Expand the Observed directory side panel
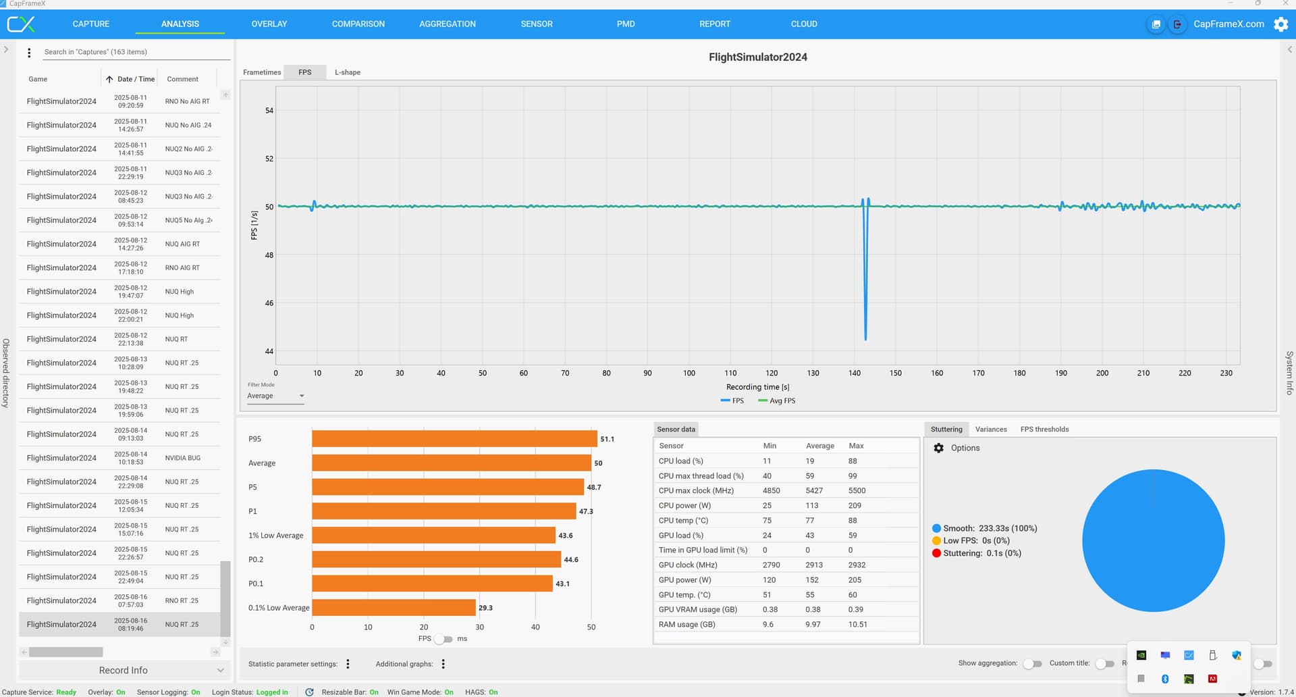Image resolution: width=1296 pixels, height=697 pixels. 5,49
